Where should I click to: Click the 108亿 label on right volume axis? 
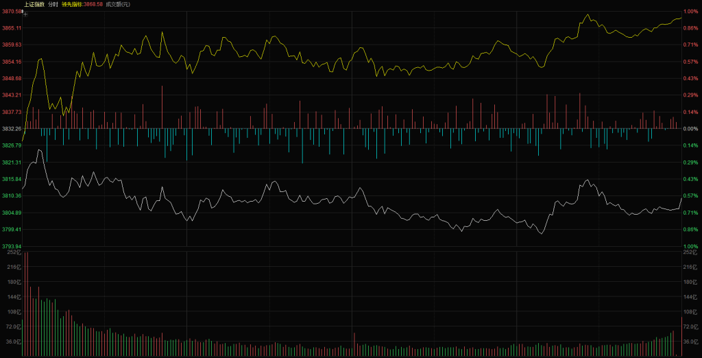tap(690, 312)
